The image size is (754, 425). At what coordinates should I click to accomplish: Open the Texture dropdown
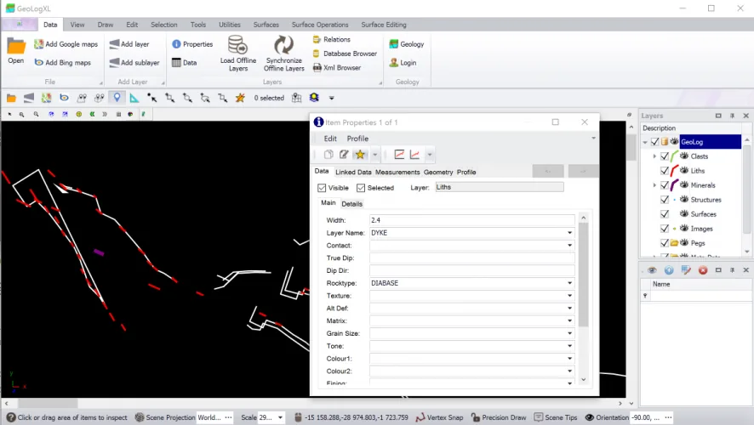pos(569,296)
